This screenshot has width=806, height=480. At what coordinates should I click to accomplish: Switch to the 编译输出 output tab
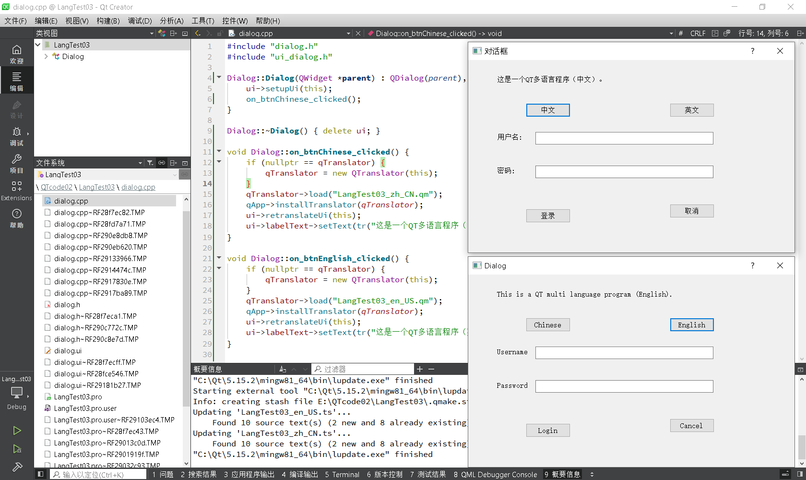click(299, 474)
